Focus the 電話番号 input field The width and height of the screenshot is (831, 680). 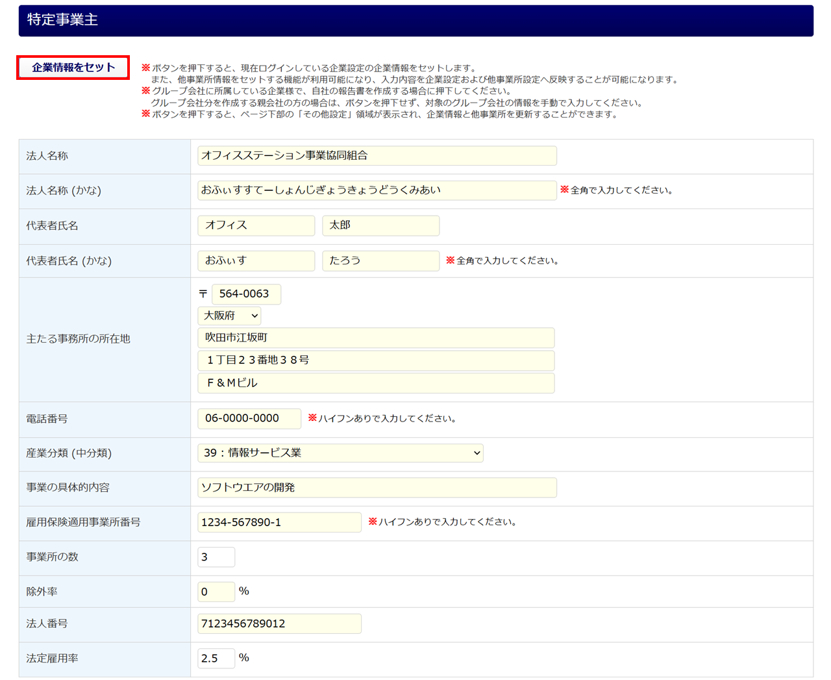point(249,419)
